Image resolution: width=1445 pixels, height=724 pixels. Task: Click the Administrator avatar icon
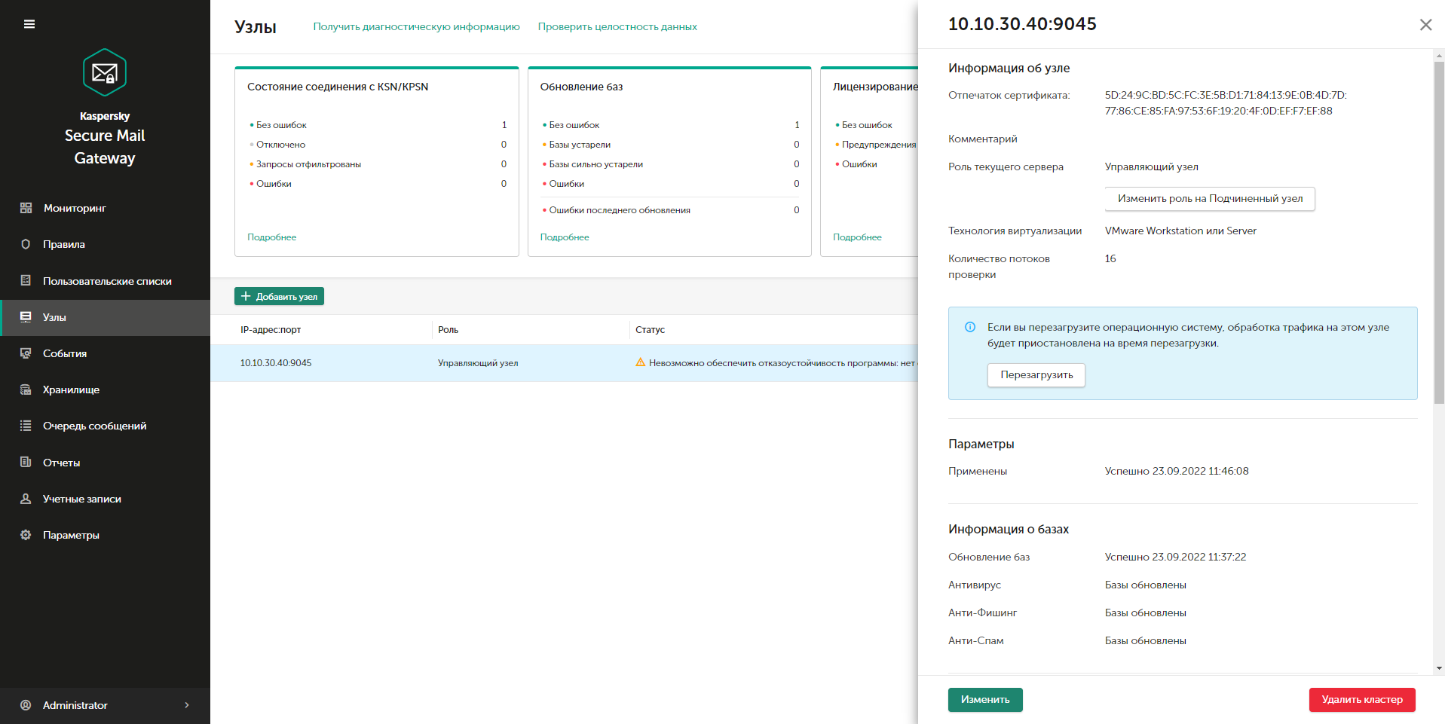coord(26,705)
